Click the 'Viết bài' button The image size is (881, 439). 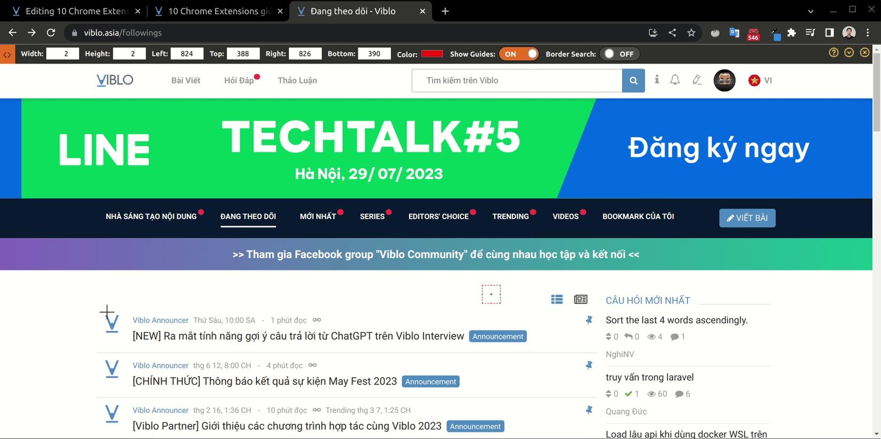(x=747, y=218)
